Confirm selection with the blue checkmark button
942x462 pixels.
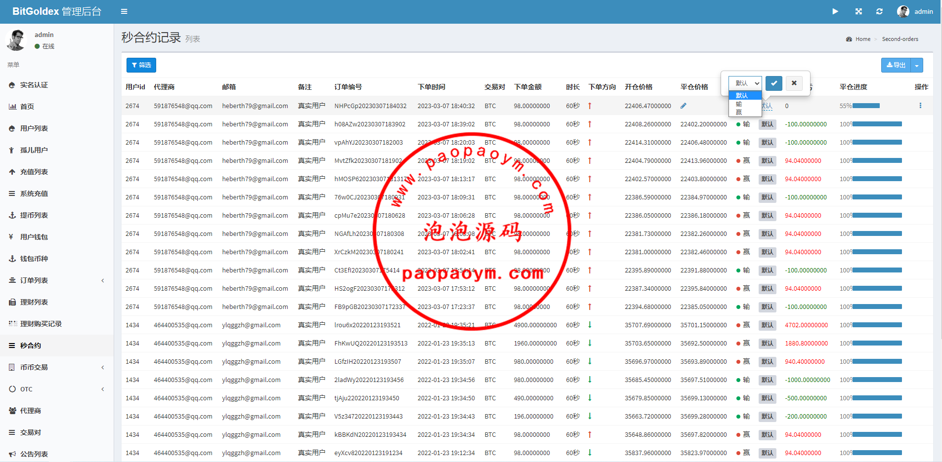(x=774, y=83)
